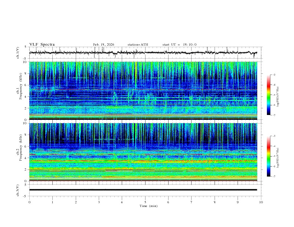Click the "station=ATH" header label
Image resolution: width=294 pixels, height=227 pixels.
pyautogui.click(x=138, y=45)
